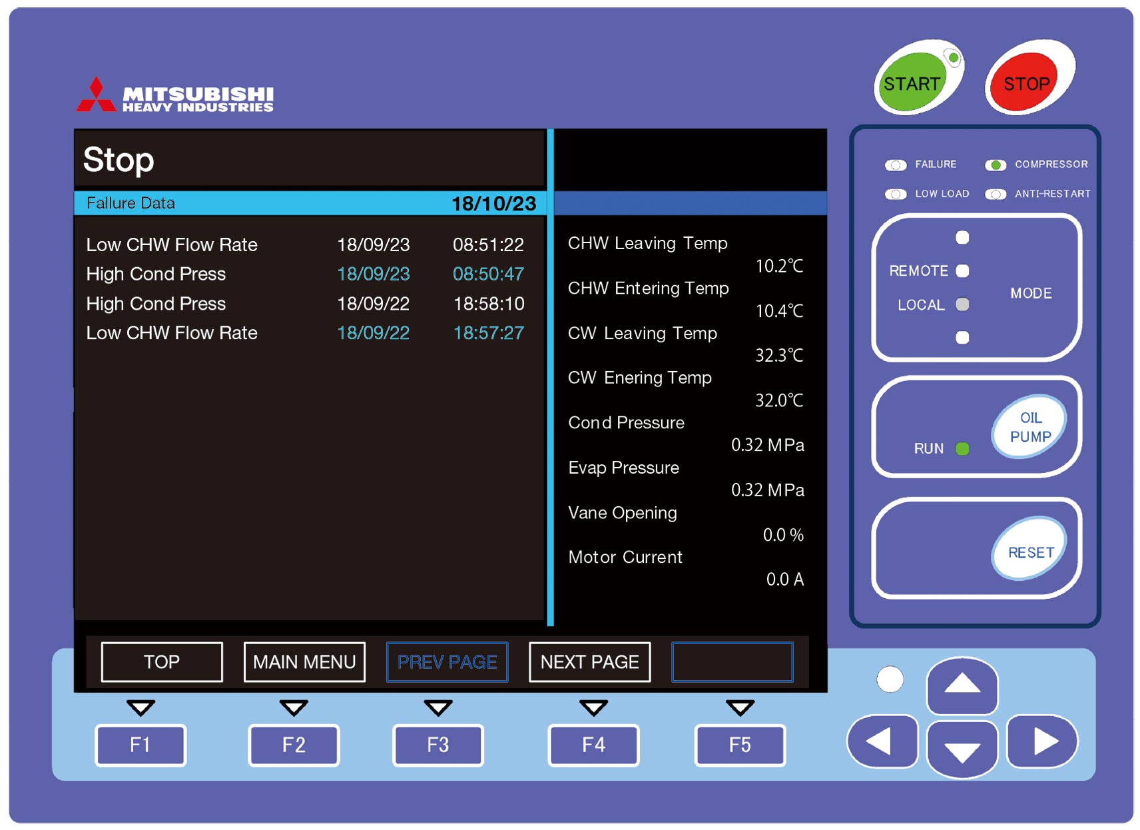
Task: Click the LOW LOAD indicator lamp
Action: click(x=896, y=194)
